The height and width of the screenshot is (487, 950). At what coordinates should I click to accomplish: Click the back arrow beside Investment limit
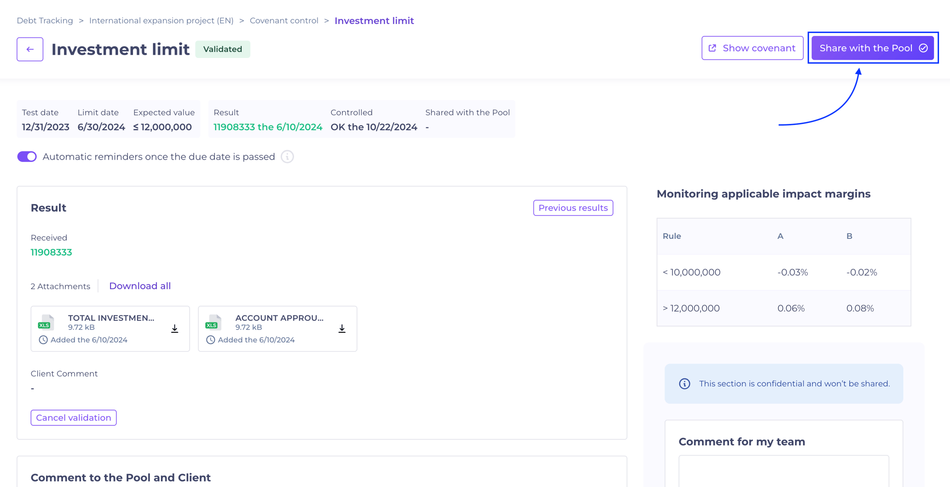(29, 49)
